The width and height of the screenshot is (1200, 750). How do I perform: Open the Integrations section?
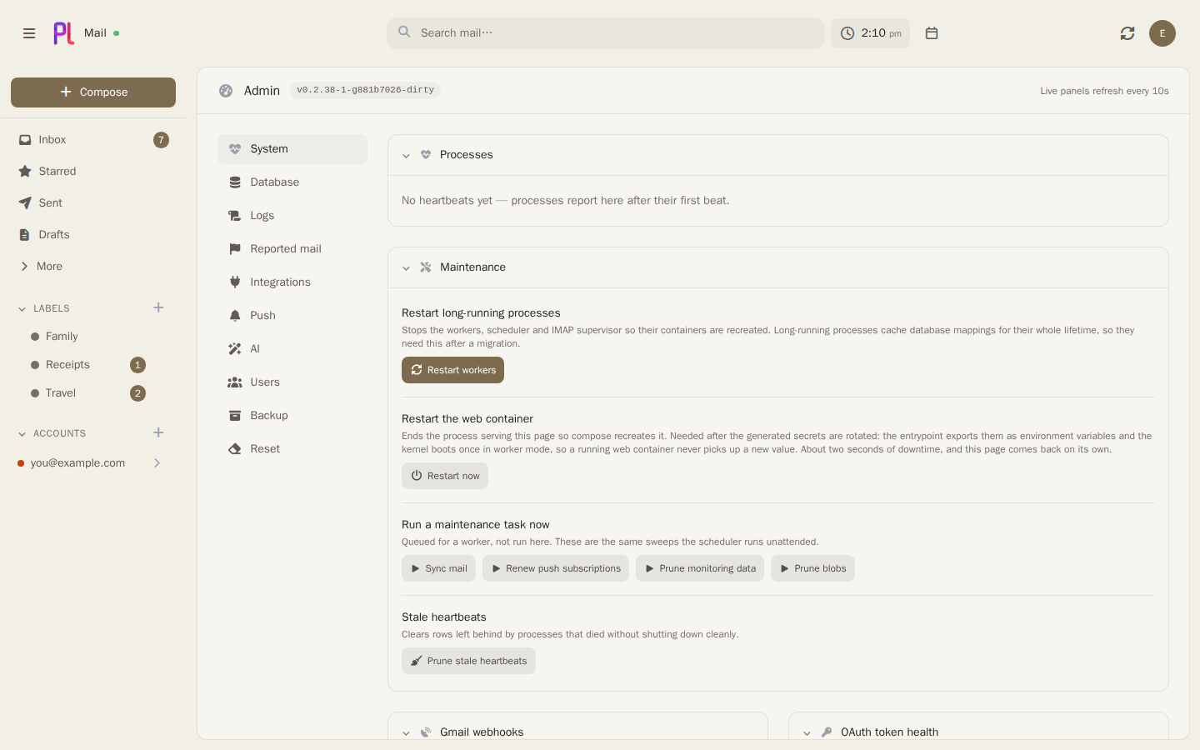(292, 282)
